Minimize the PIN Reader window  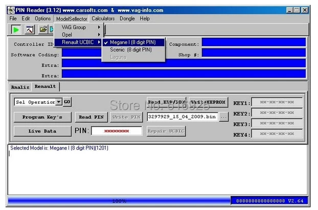tap(289, 10)
